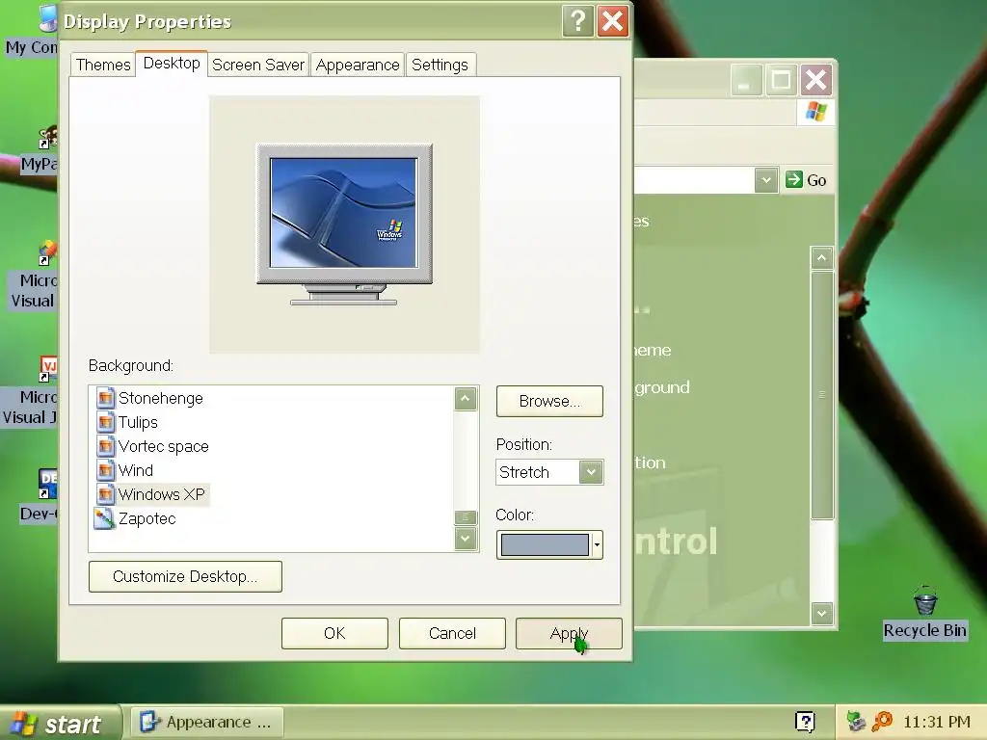This screenshot has height=740, width=987.
Task: Click the Control Panel window scrollbar thumb
Action: tap(821, 395)
